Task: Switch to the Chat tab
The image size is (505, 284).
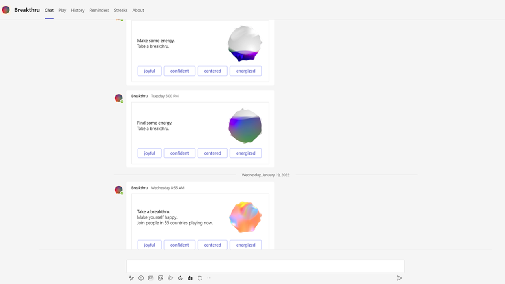Action: (x=49, y=10)
